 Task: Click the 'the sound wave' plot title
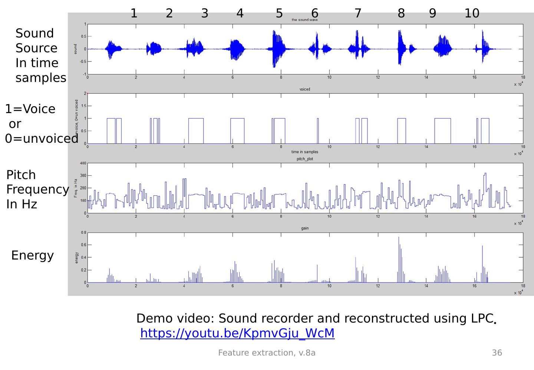coord(305,19)
